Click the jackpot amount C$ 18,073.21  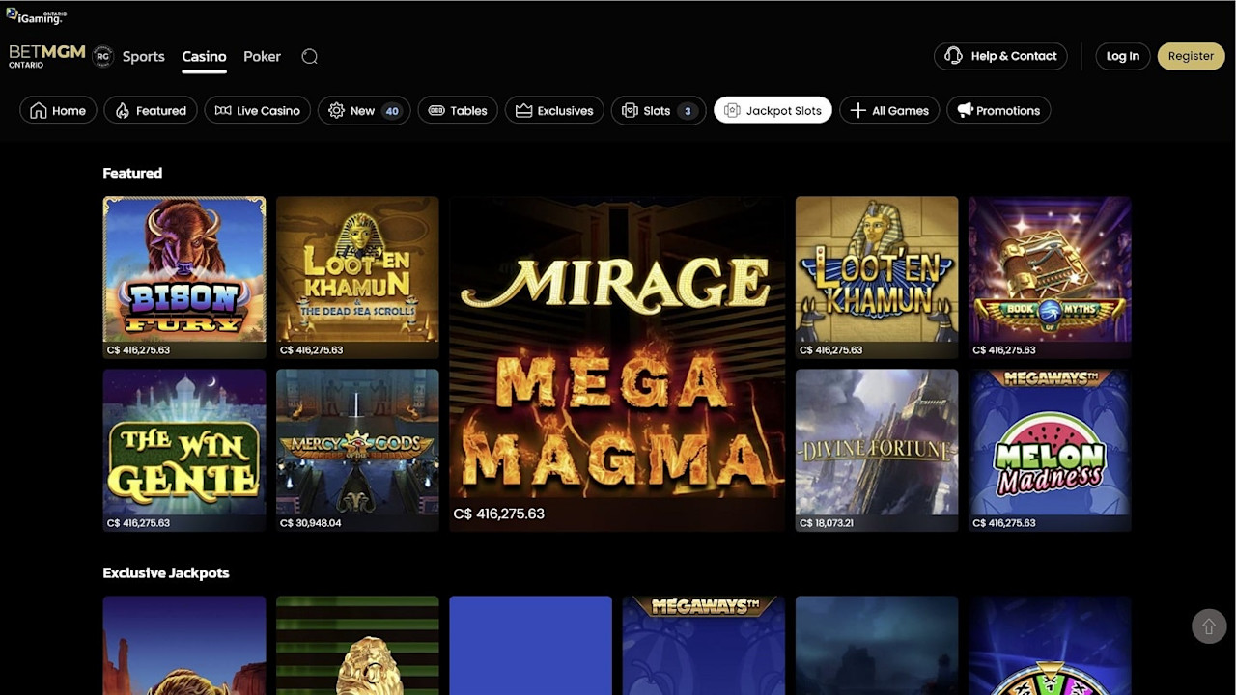click(826, 523)
